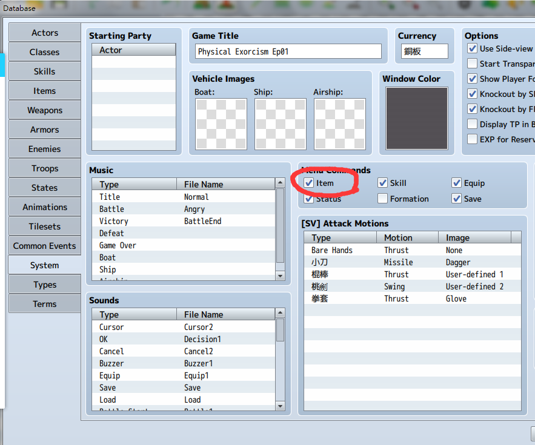Select the Victory music row
Image resolution: width=535 pixels, height=445 pixels.
pos(184,222)
